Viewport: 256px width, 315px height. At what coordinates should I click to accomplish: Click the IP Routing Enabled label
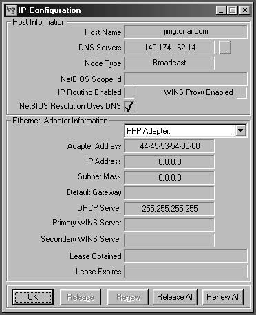pyautogui.click(x=89, y=92)
